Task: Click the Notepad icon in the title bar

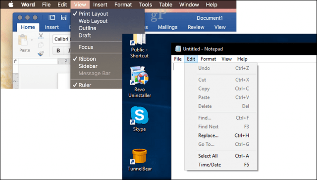Action: (x=178, y=48)
